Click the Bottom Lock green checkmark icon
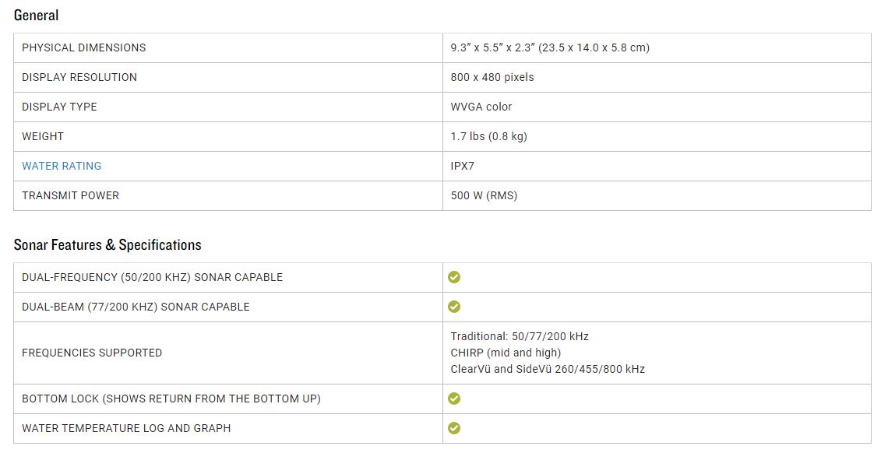The width and height of the screenshot is (881, 453). tap(454, 399)
